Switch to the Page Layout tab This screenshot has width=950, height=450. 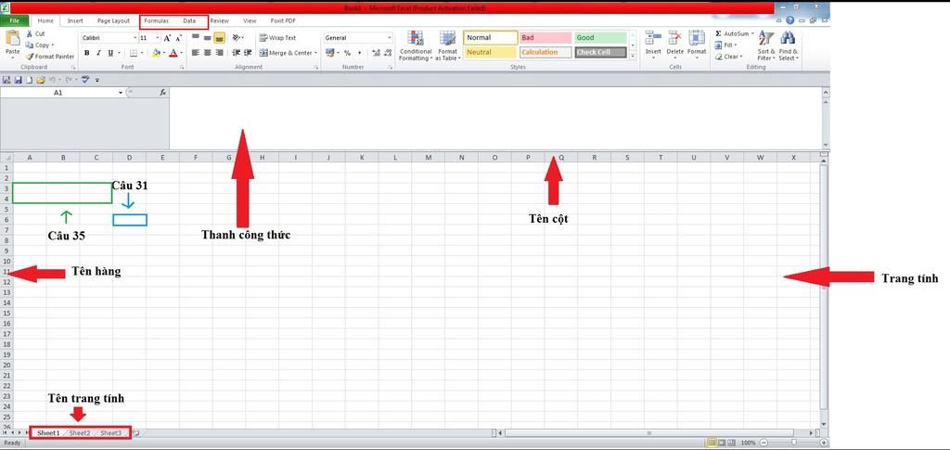[113, 20]
